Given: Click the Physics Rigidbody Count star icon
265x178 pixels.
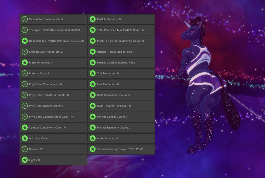Looking at the screenshot, I should pos(93,128).
